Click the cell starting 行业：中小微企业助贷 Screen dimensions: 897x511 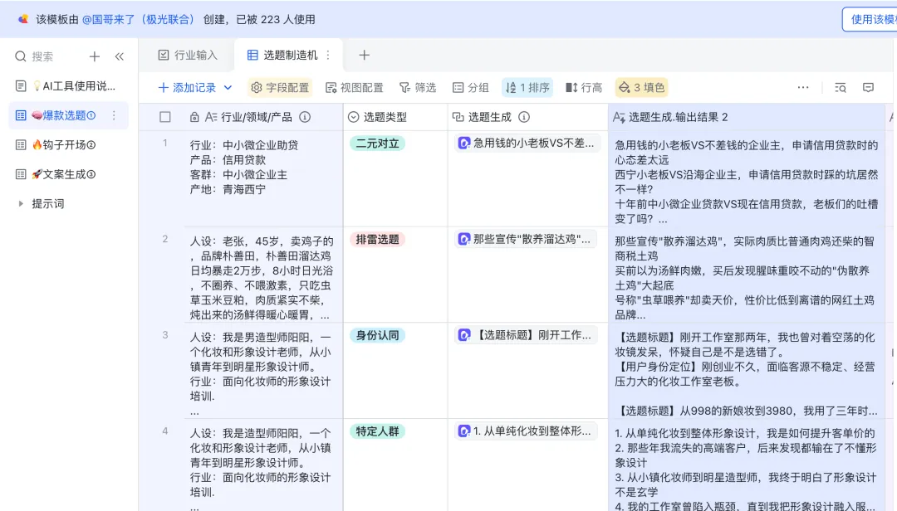pos(263,178)
